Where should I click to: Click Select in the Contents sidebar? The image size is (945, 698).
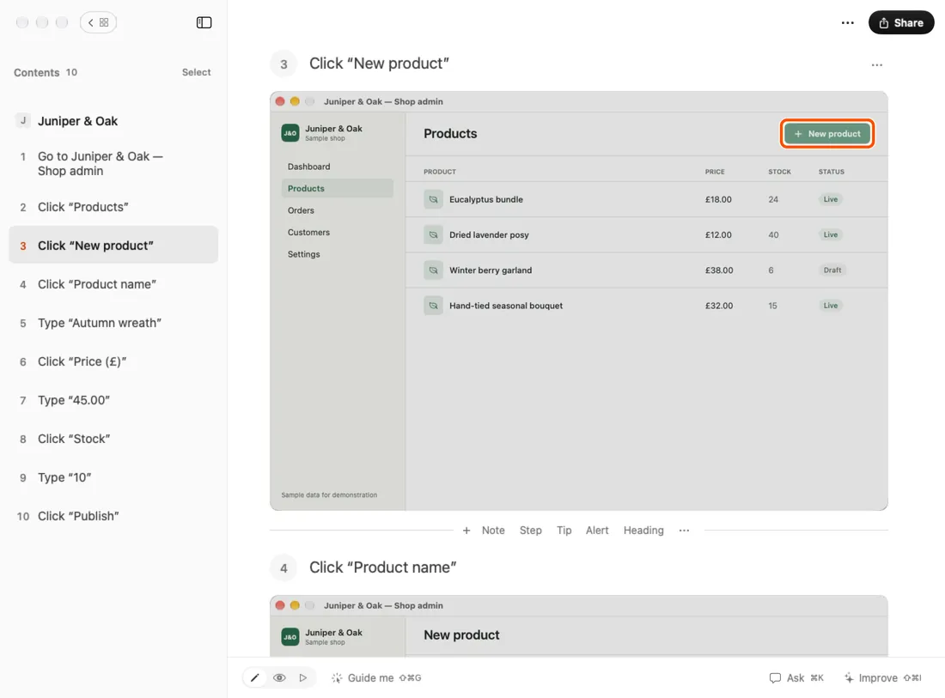pyautogui.click(x=197, y=72)
